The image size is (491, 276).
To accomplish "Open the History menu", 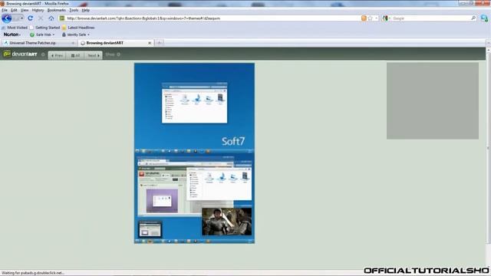I will 38,10.
